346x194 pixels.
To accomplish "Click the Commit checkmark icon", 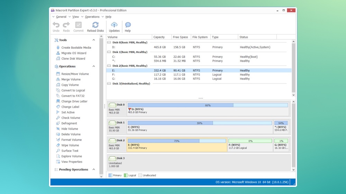I will click(x=79, y=25).
